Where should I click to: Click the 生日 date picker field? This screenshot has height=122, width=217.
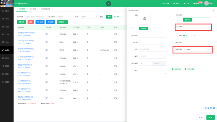click(153, 49)
